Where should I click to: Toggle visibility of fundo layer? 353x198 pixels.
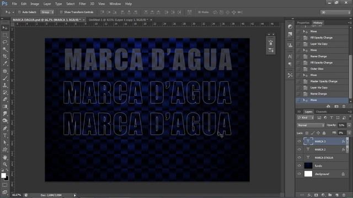pos(299,166)
